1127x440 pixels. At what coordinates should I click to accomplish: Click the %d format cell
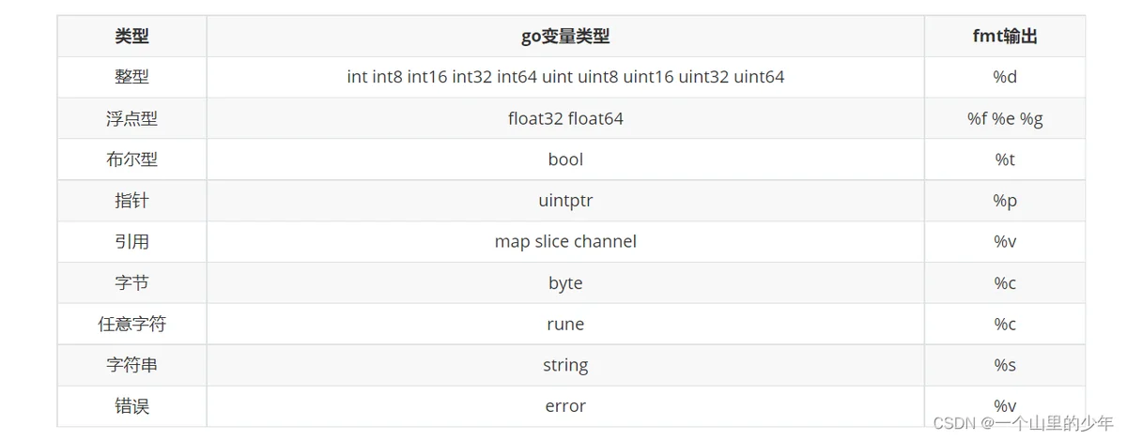[x=1005, y=77]
